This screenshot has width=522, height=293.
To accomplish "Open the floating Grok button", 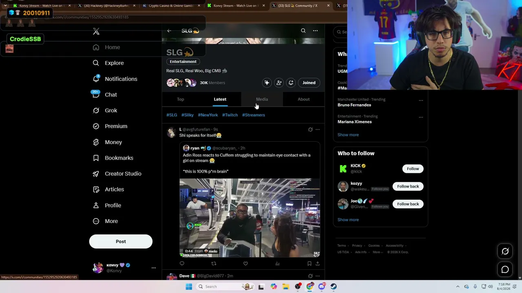I will pos(505,251).
